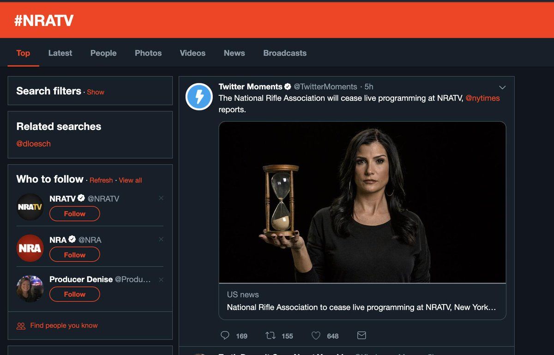Follow the NRATV account
The image size is (554, 355).
(74, 214)
